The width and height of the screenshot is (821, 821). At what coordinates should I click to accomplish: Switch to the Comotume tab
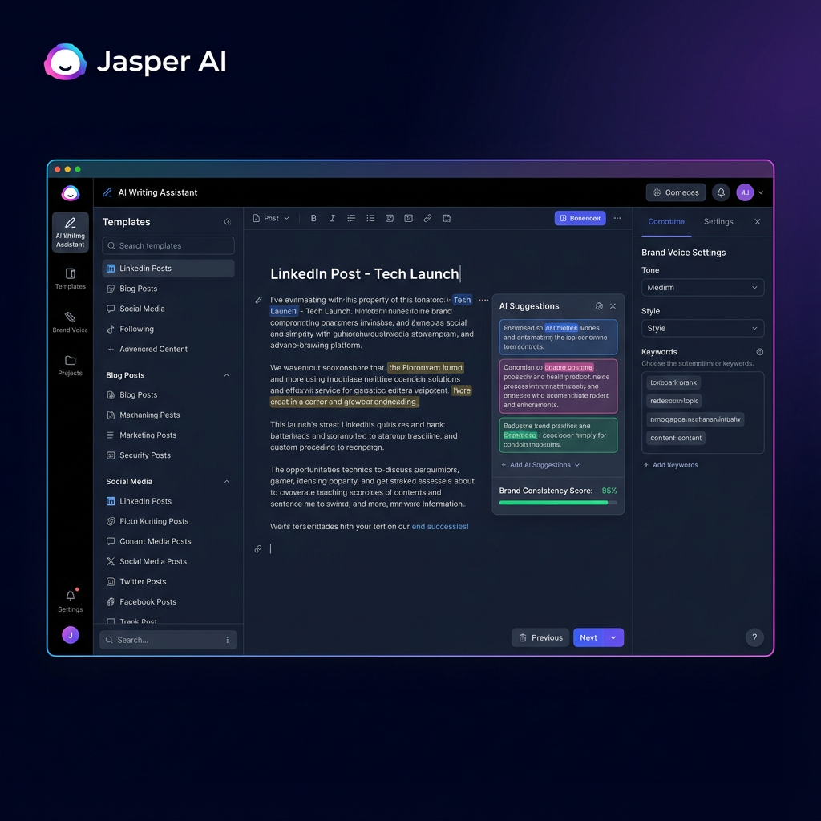tap(666, 222)
